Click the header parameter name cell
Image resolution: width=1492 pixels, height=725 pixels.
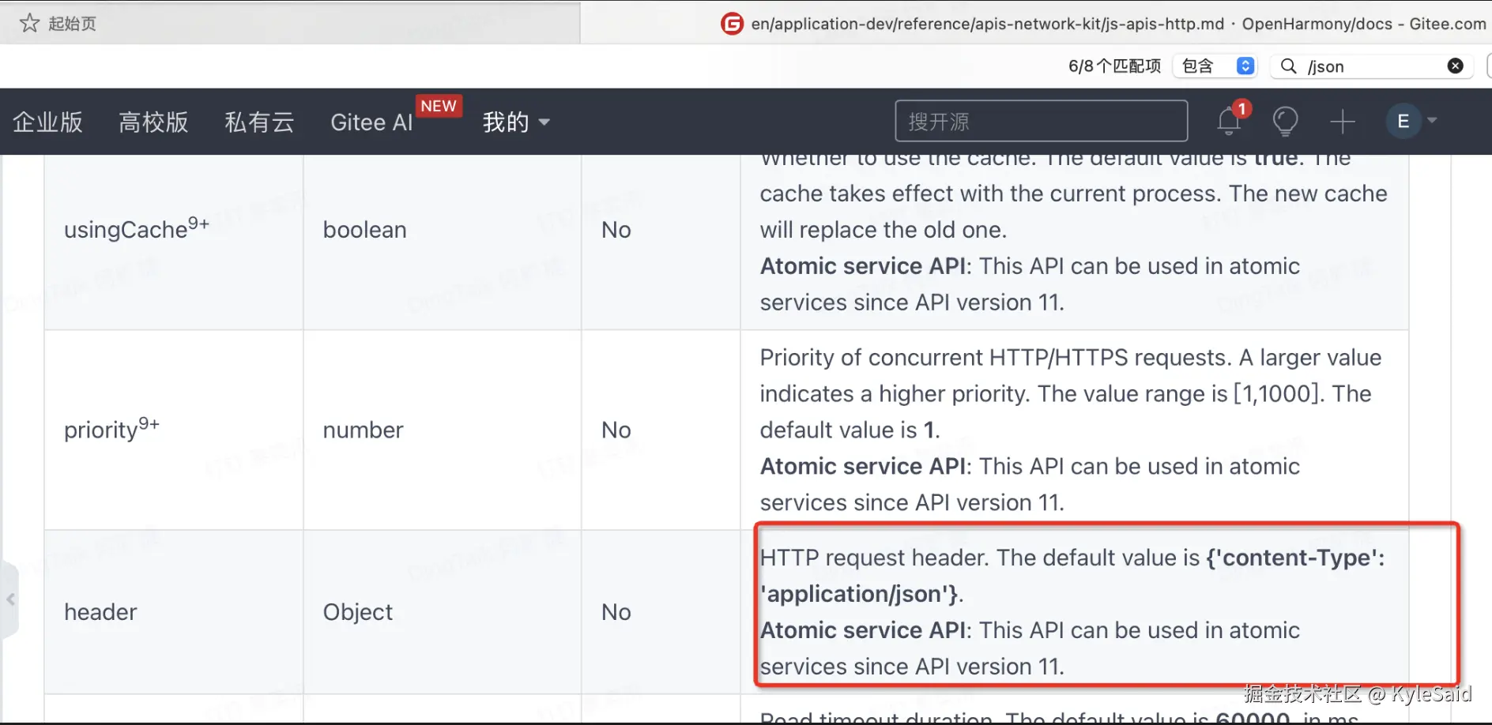174,612
